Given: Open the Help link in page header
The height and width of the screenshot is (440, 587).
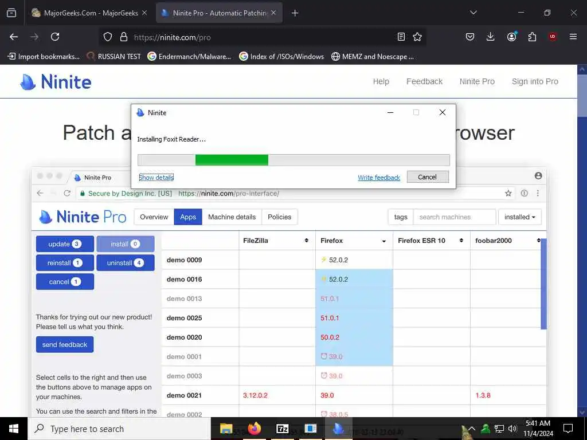Looking at the screenshot, I should click(381, 81).
